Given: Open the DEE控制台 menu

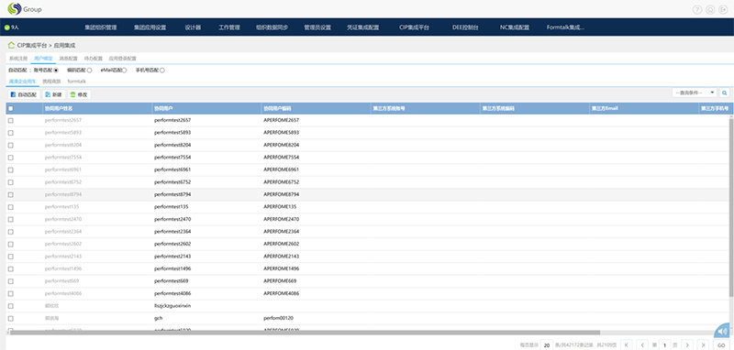Looking at the screenshot, I should [465, 27].
